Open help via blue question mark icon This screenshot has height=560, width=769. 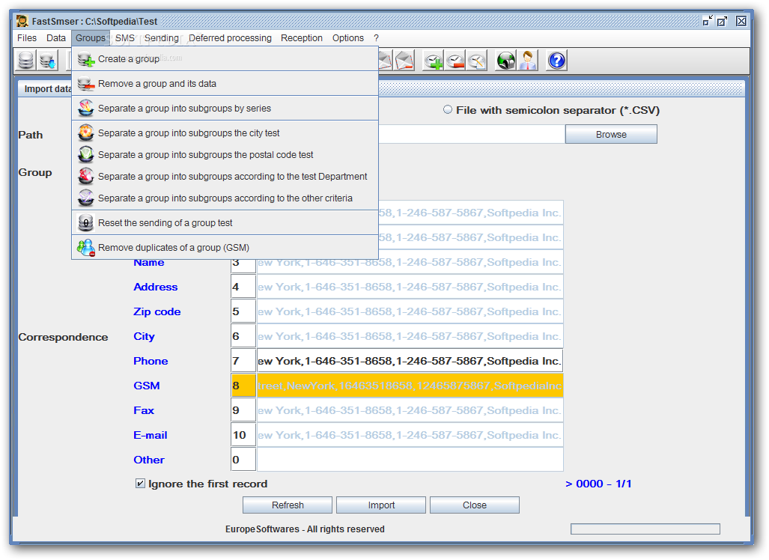[557, 61]
